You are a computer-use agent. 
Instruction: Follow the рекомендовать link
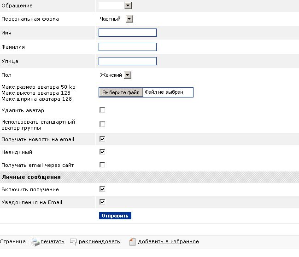coord(100,241)
